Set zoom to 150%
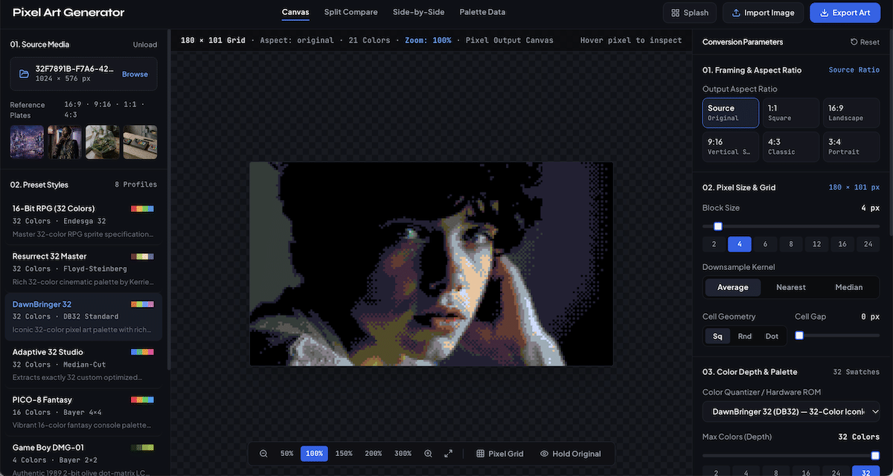Viewport: 893px width, 476px height. [344, 454]
